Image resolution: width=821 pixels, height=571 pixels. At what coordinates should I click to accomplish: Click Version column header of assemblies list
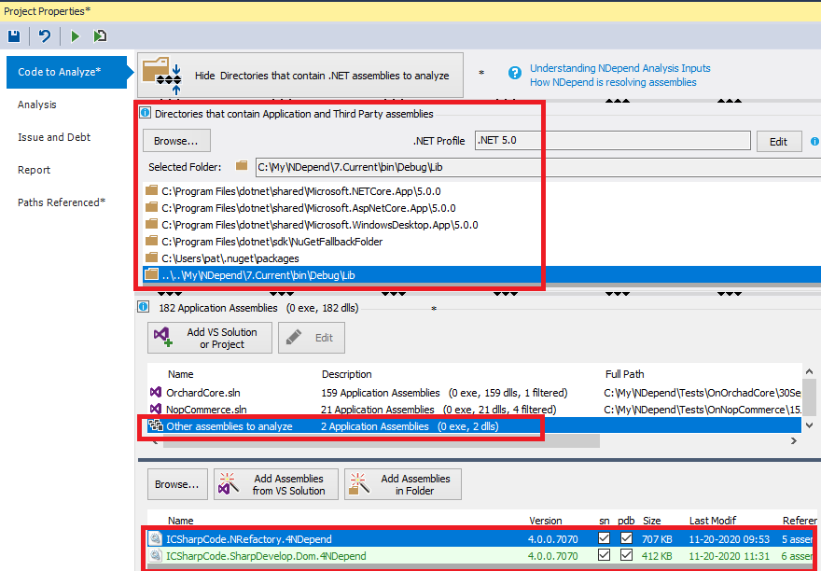546,521
